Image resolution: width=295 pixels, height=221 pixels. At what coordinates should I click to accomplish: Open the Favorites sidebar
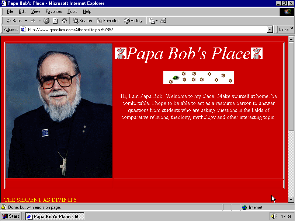click(x=107, y=21)
